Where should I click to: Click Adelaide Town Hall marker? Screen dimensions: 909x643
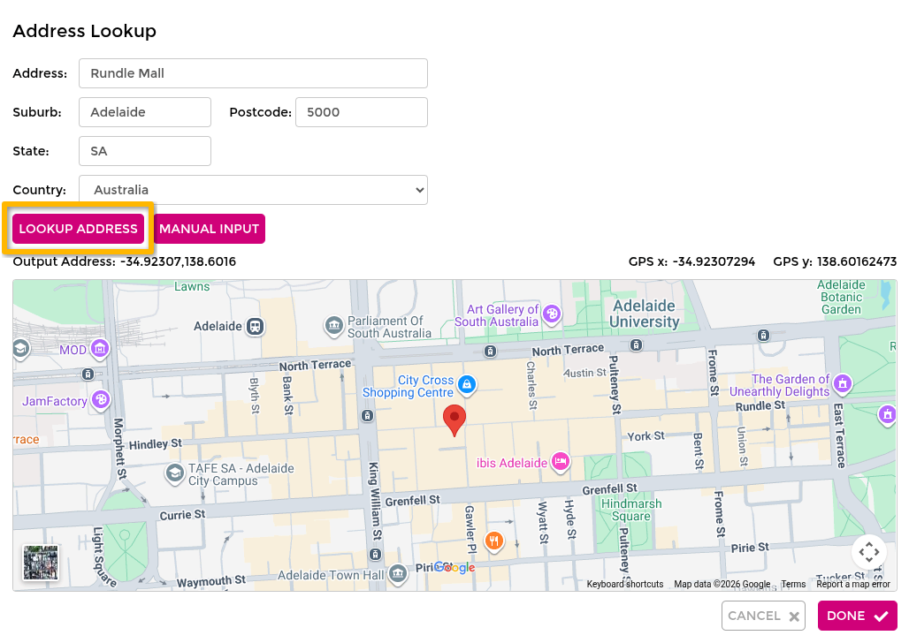398,575
